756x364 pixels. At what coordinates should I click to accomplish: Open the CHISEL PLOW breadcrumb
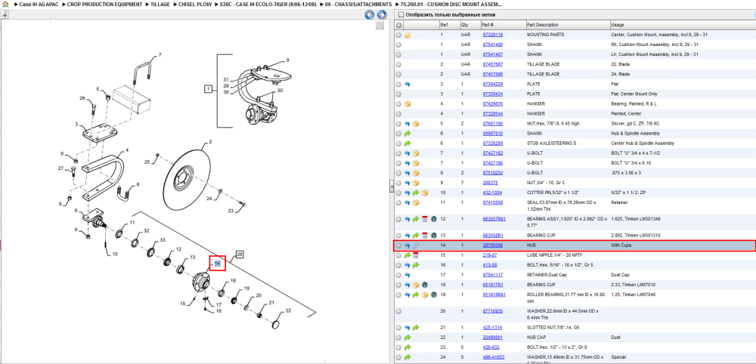coord(195,5)
